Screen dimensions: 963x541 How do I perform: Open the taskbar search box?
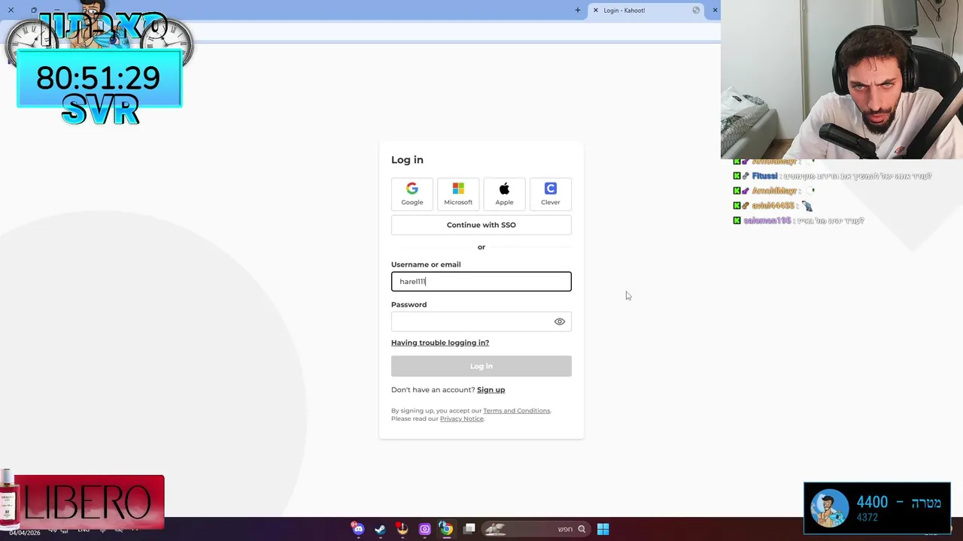(536, 529)
